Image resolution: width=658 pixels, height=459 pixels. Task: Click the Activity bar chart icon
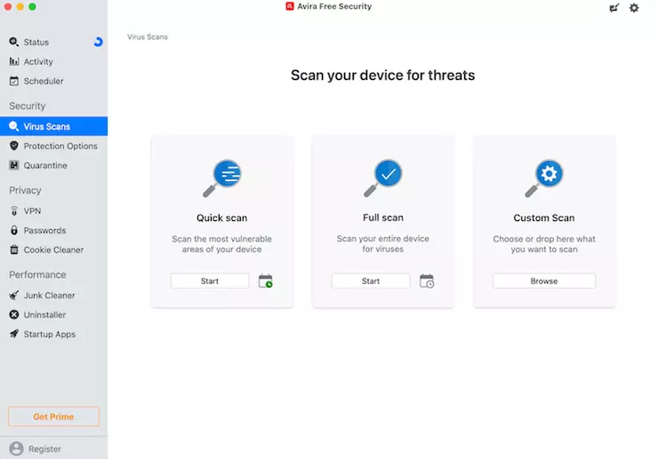14,61
